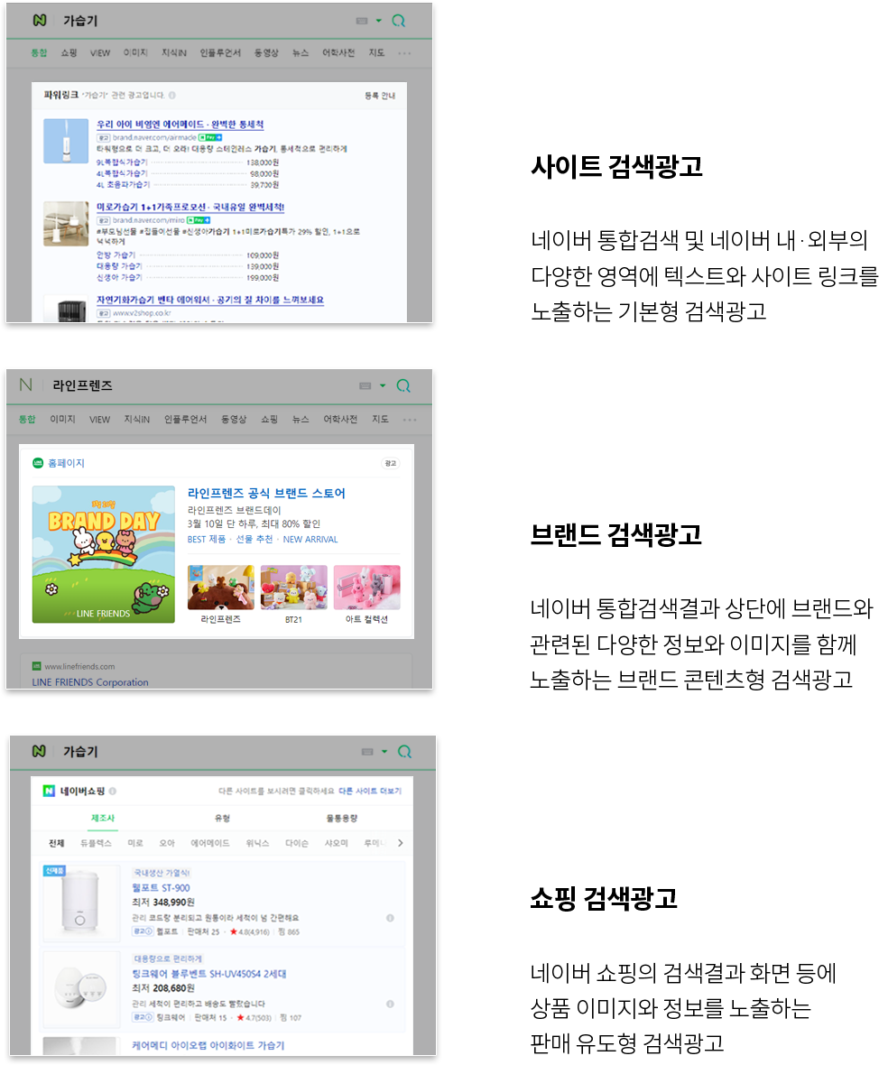Click the search magnifier above the 네이버쇼핑 results
879x1065 pixels.
tap(405, 752)
